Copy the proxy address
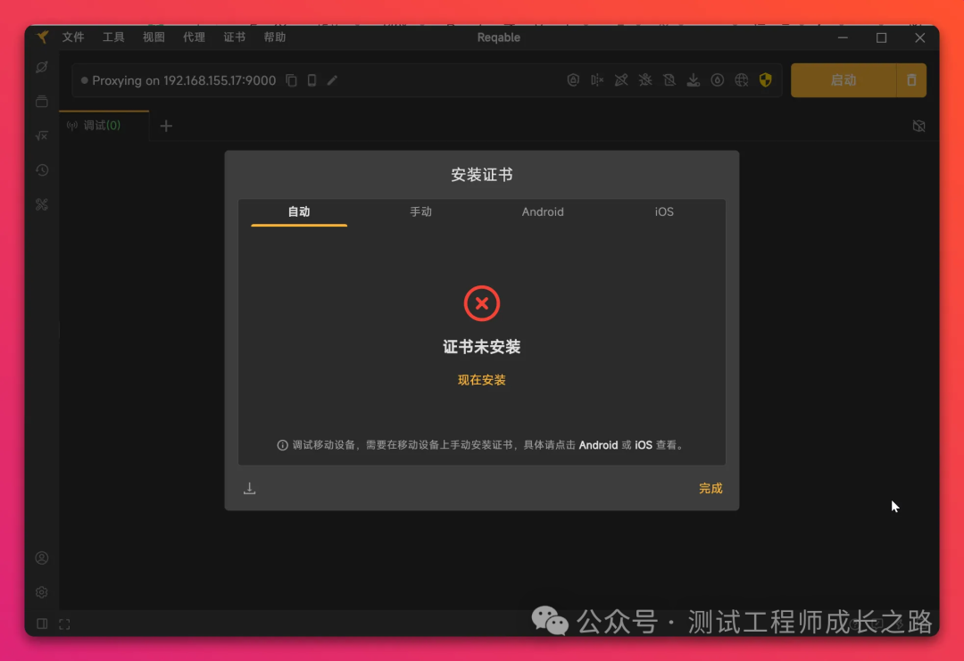Viewport: 964px width, 661px height. 291,80
